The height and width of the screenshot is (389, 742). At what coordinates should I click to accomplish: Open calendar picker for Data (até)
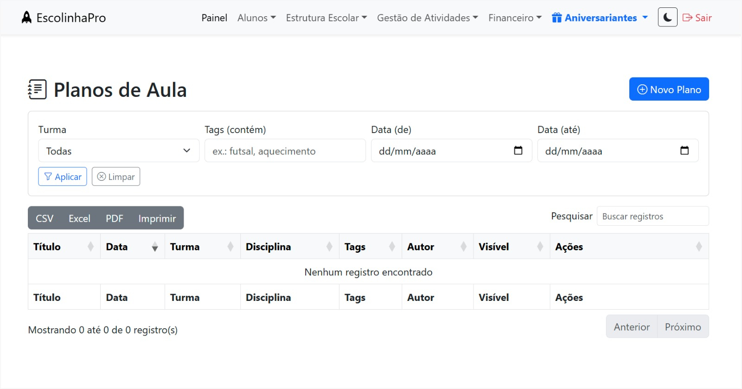click(684, 151)
